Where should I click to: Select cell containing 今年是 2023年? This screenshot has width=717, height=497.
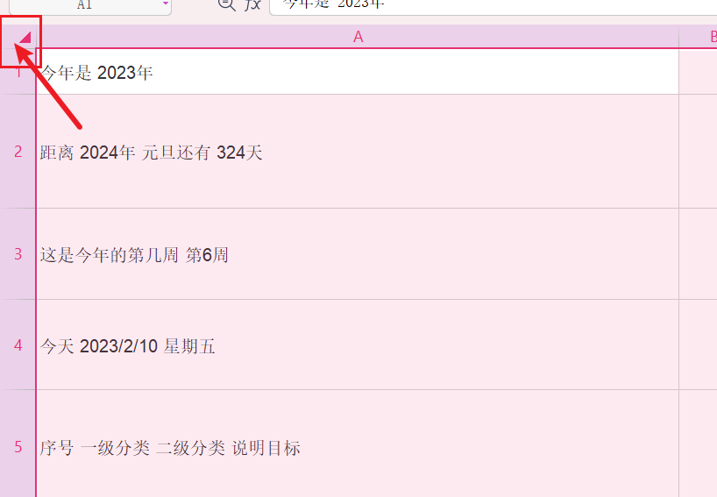tap(358, 71)
